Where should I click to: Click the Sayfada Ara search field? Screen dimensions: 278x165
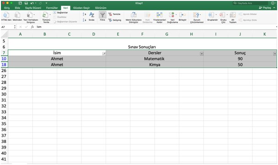coord(251,3)
